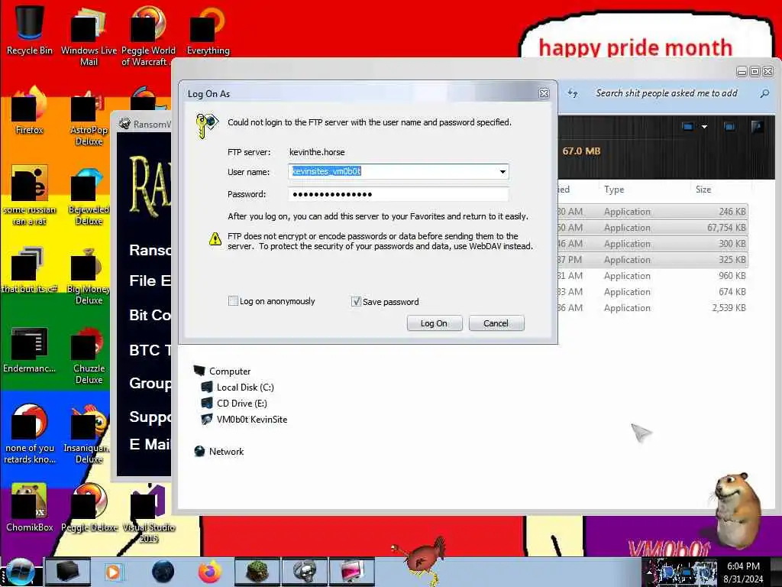This screenshot has width=782, height=587.
Task: Select the AstroPop Deluxe desktop icon
Action: 89,117
